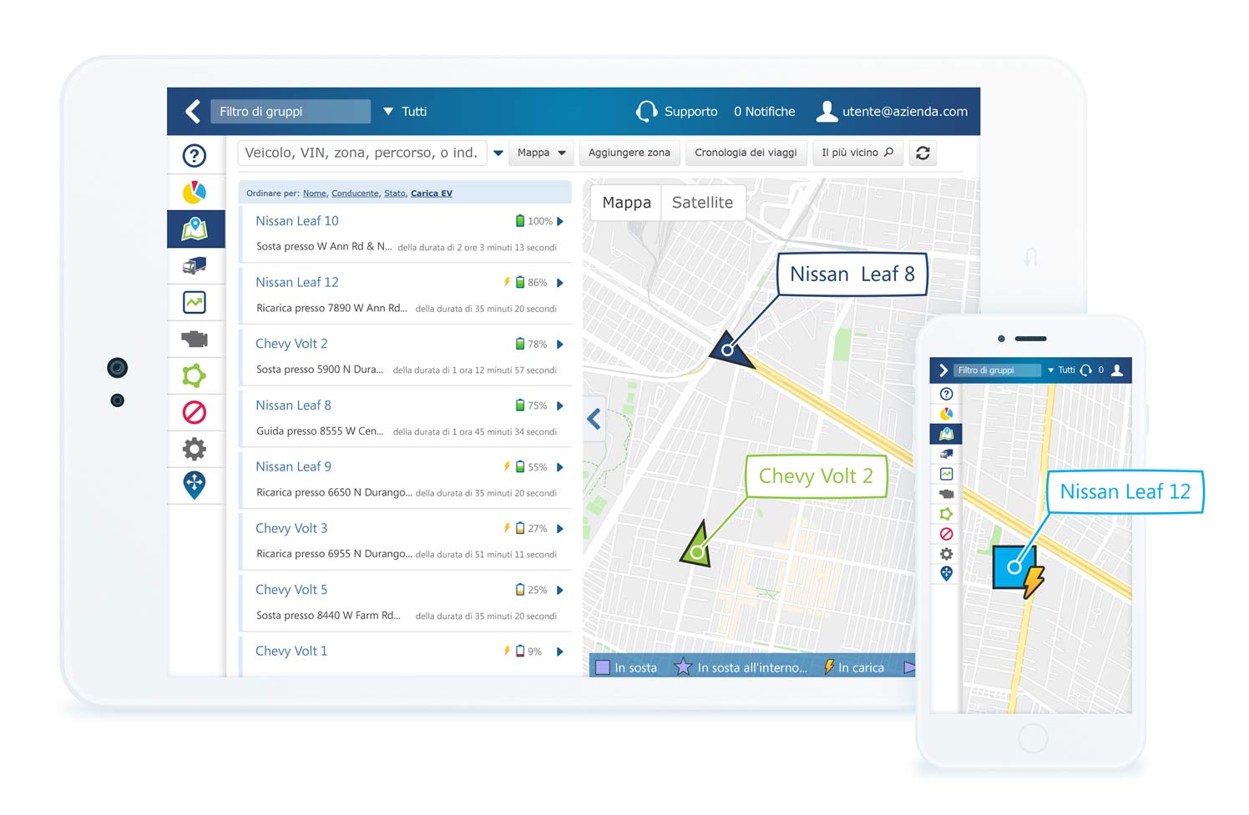Expand the Nissan Leaf 9 row arrow
The height and width of the screenshot is (815, 1249).
pos(560,467)
